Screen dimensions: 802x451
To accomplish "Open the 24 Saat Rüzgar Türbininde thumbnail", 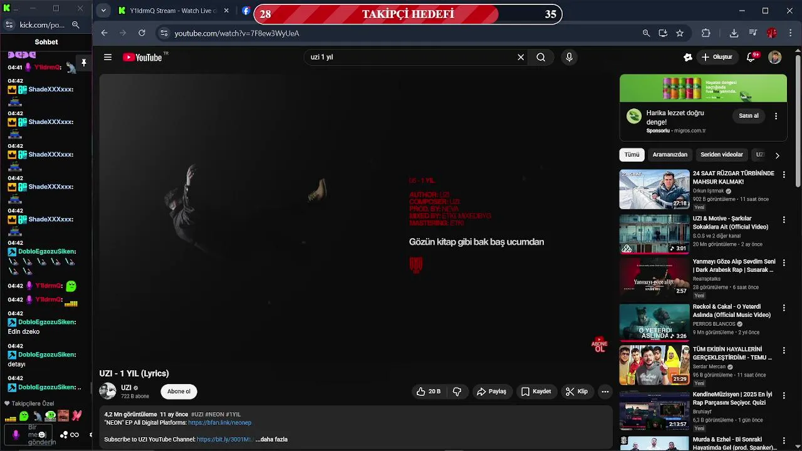I will [x=654, y=189].
